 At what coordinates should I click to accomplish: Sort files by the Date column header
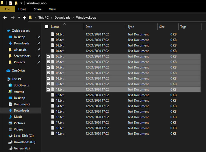(105, 27)
